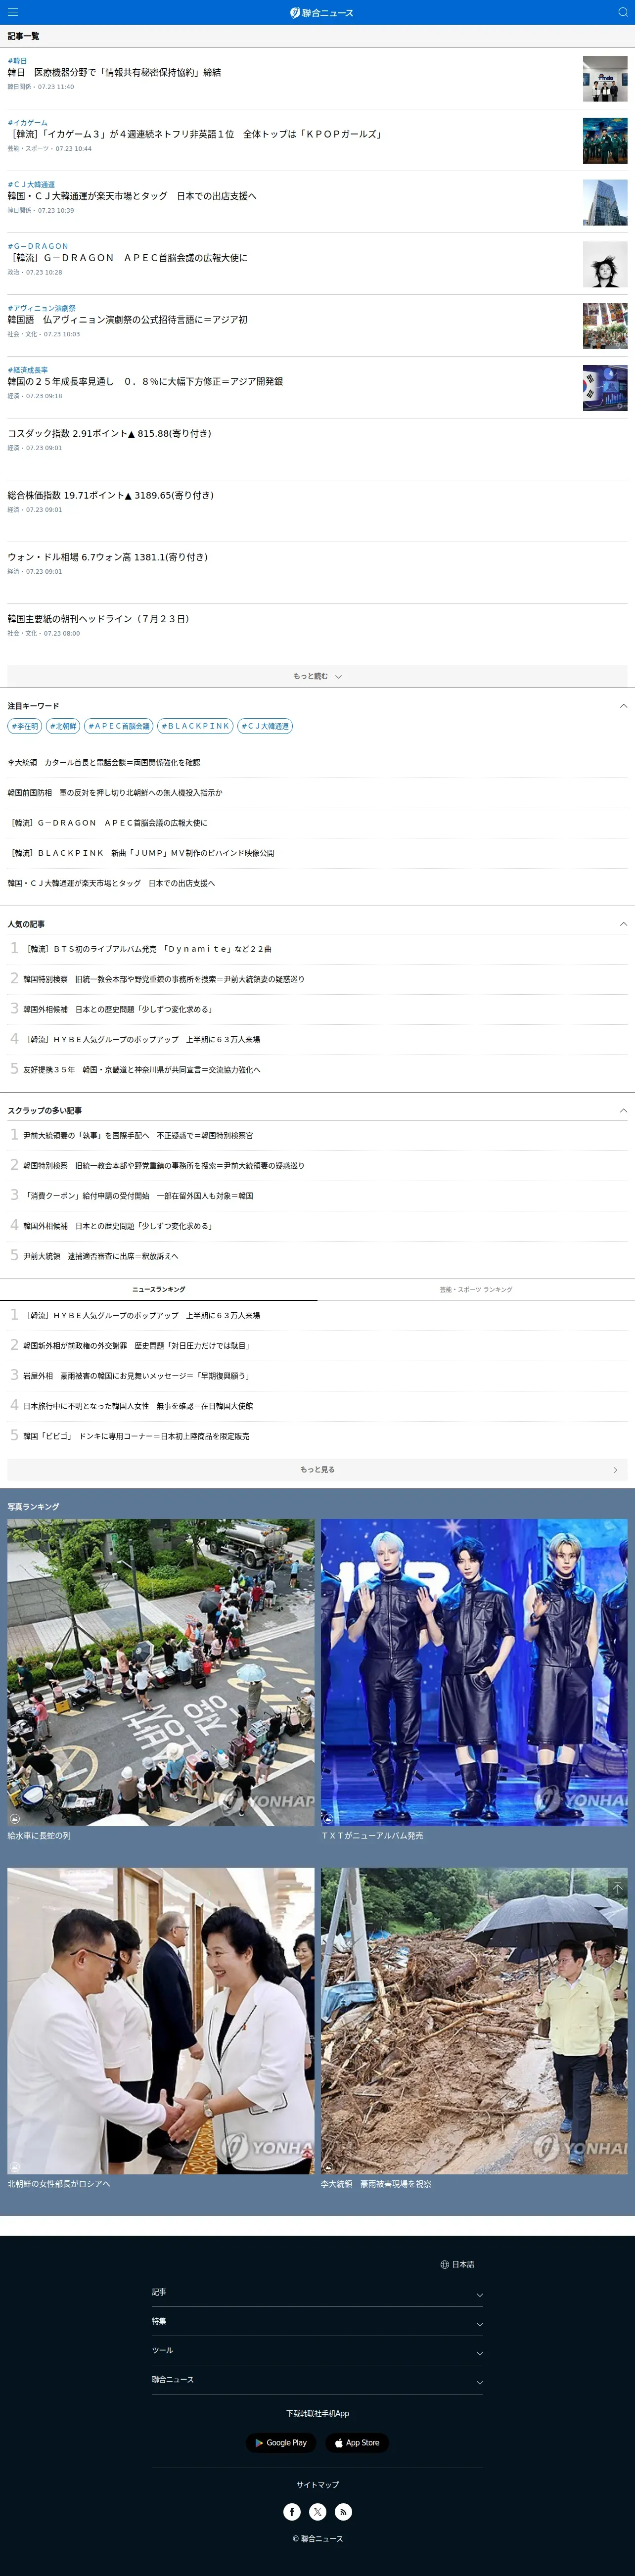Open ranking article 岩屋外相 豪雨被害の韓国にお見舞い
Screen dimensions: 635x2576
(x=137, y=1375)
